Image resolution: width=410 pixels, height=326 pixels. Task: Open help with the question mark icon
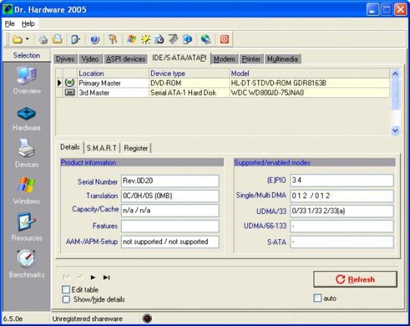click(95, 40)
